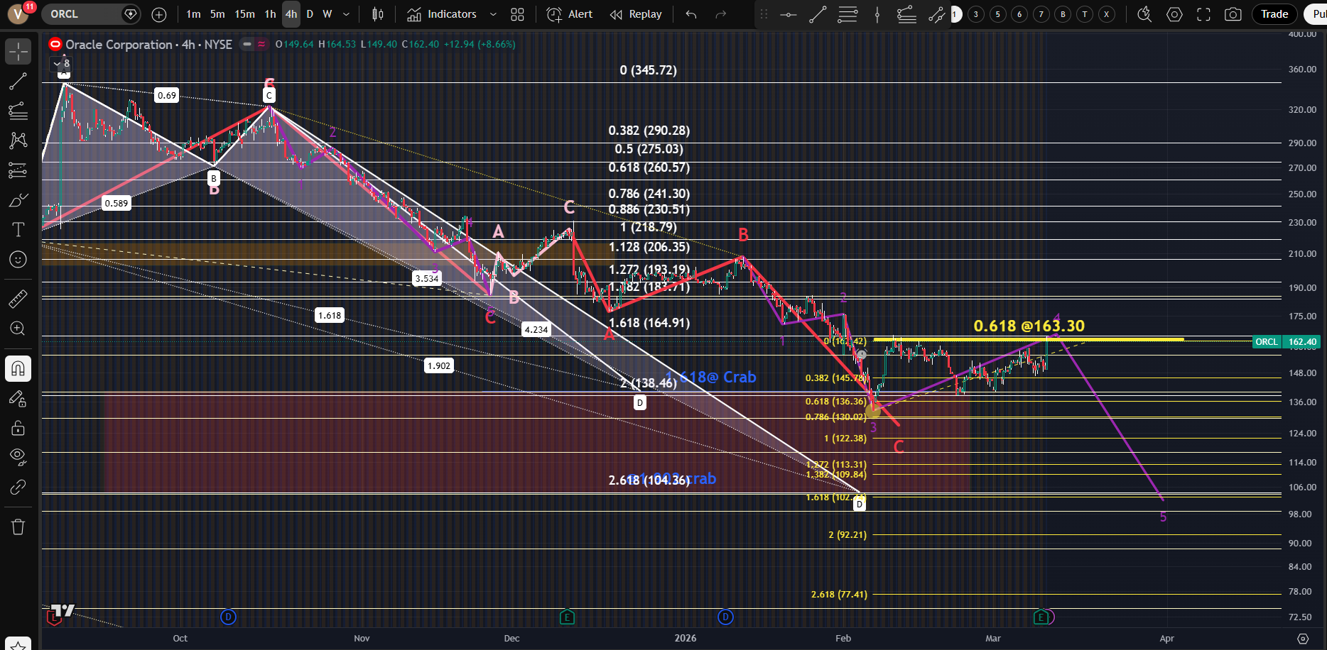This screenshot has width=1327, height=650.
Task: Select the brush drawing tool
Action: click(18, 201)
